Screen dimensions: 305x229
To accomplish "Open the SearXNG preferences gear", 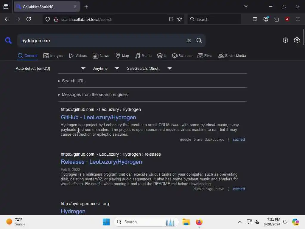I will click(x=297, y=40).
